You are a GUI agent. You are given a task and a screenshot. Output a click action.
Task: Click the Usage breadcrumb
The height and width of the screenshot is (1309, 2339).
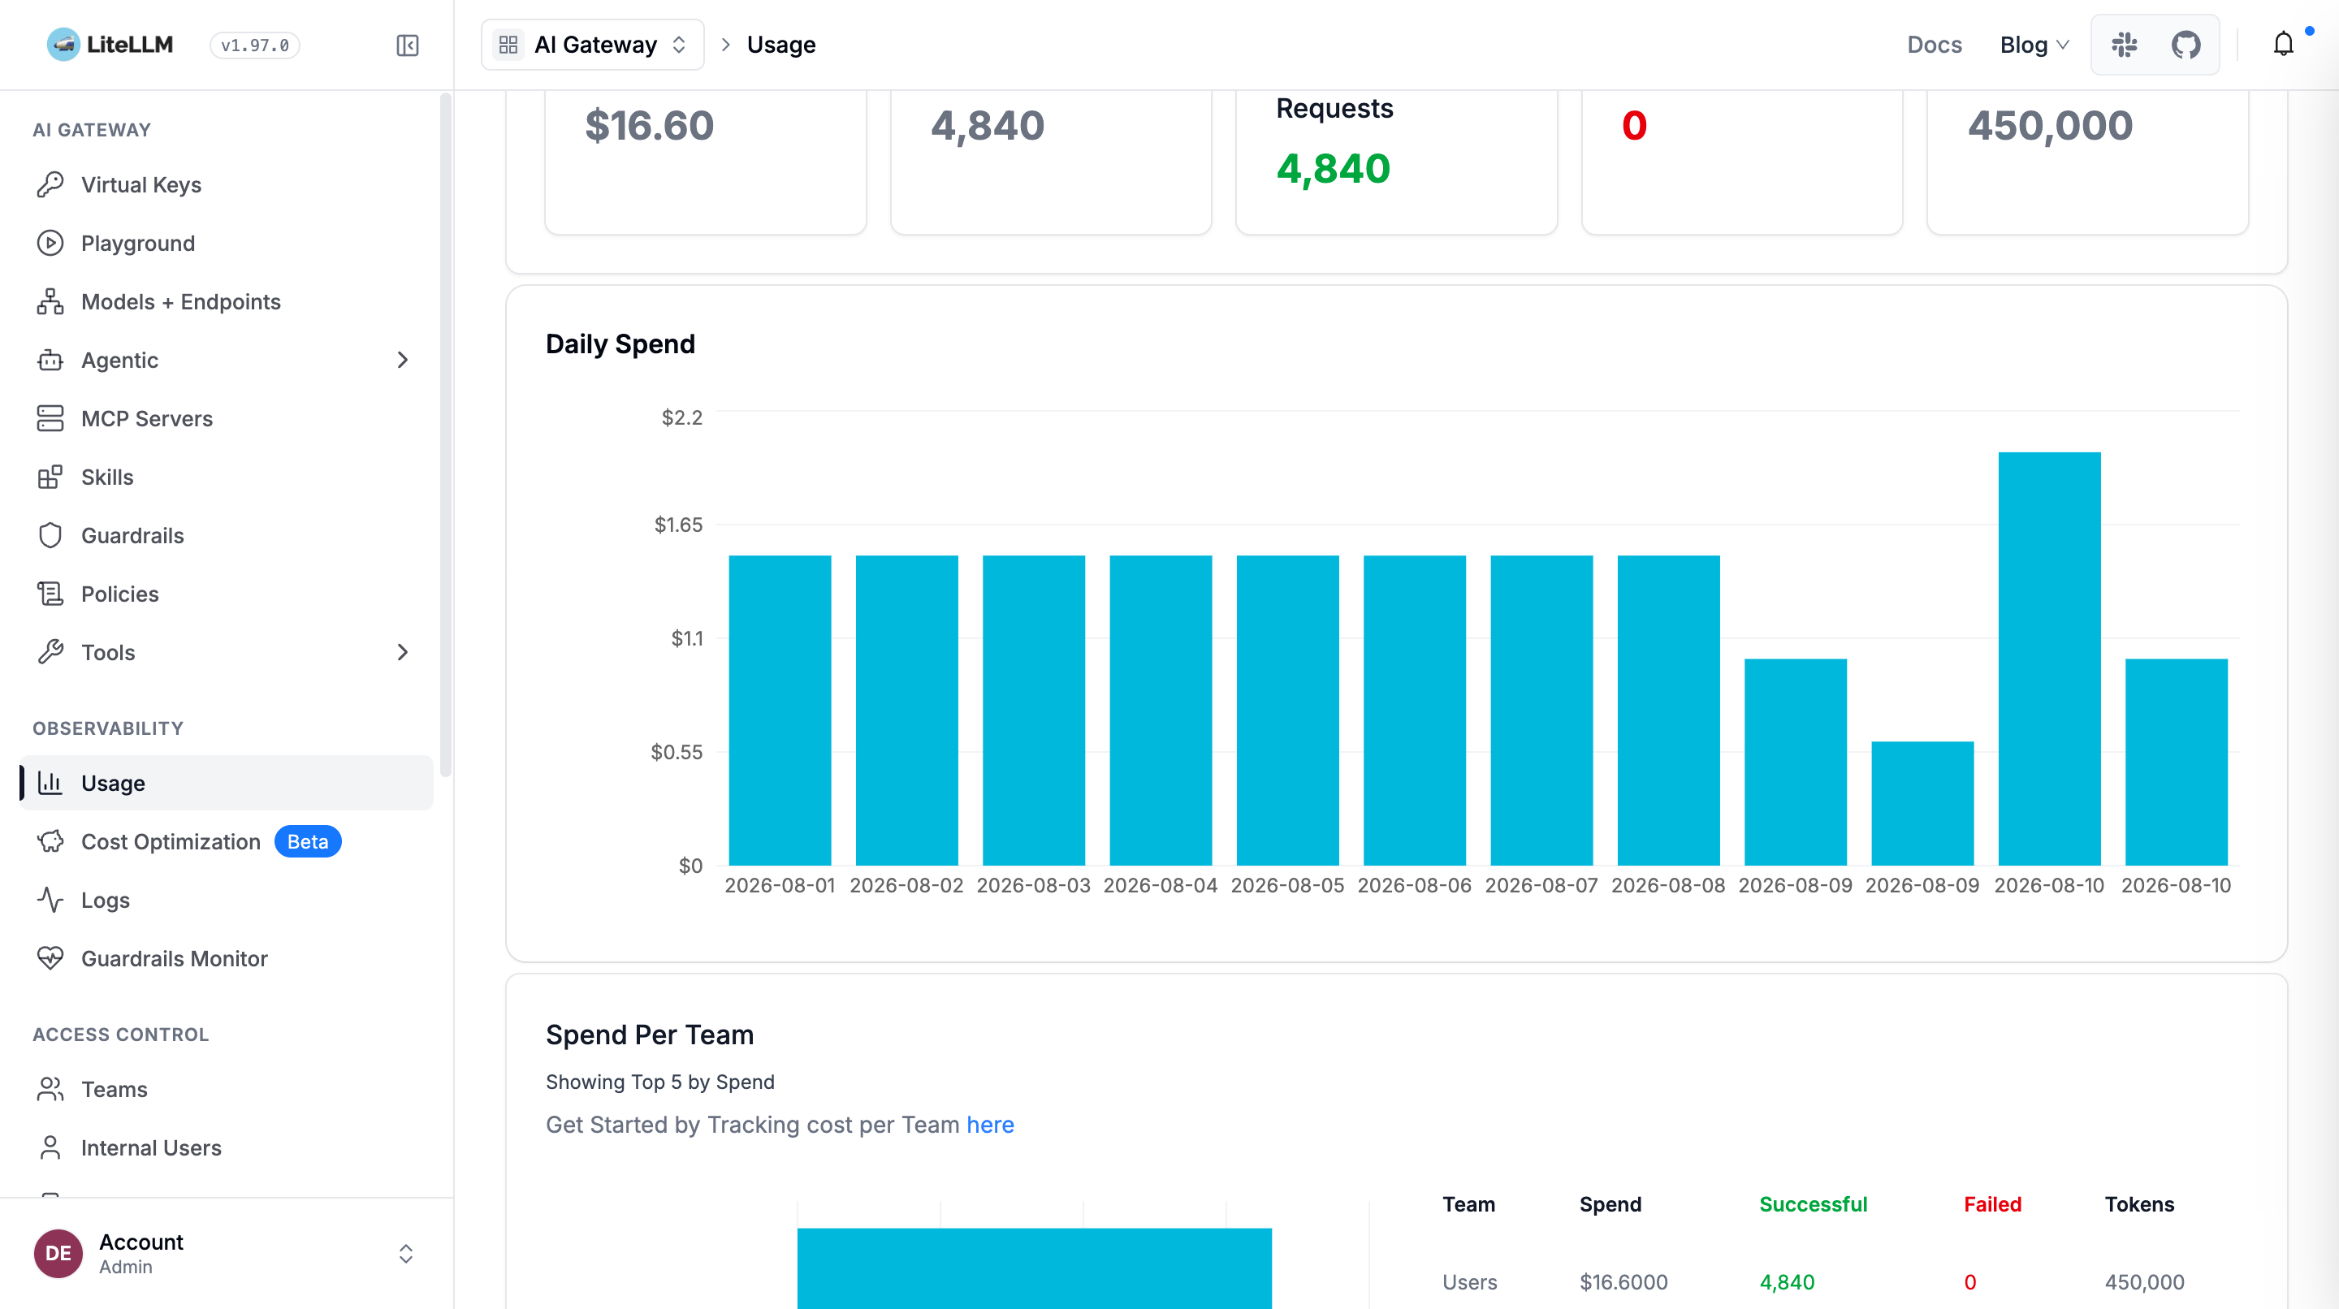coord(780,45)
